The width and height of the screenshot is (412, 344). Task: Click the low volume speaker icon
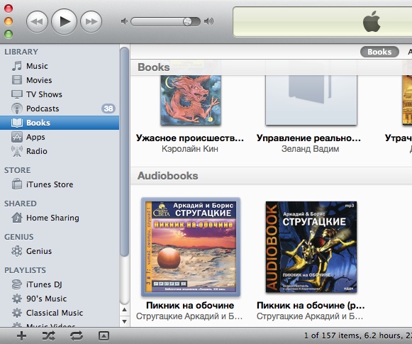[x=124, y=21]
